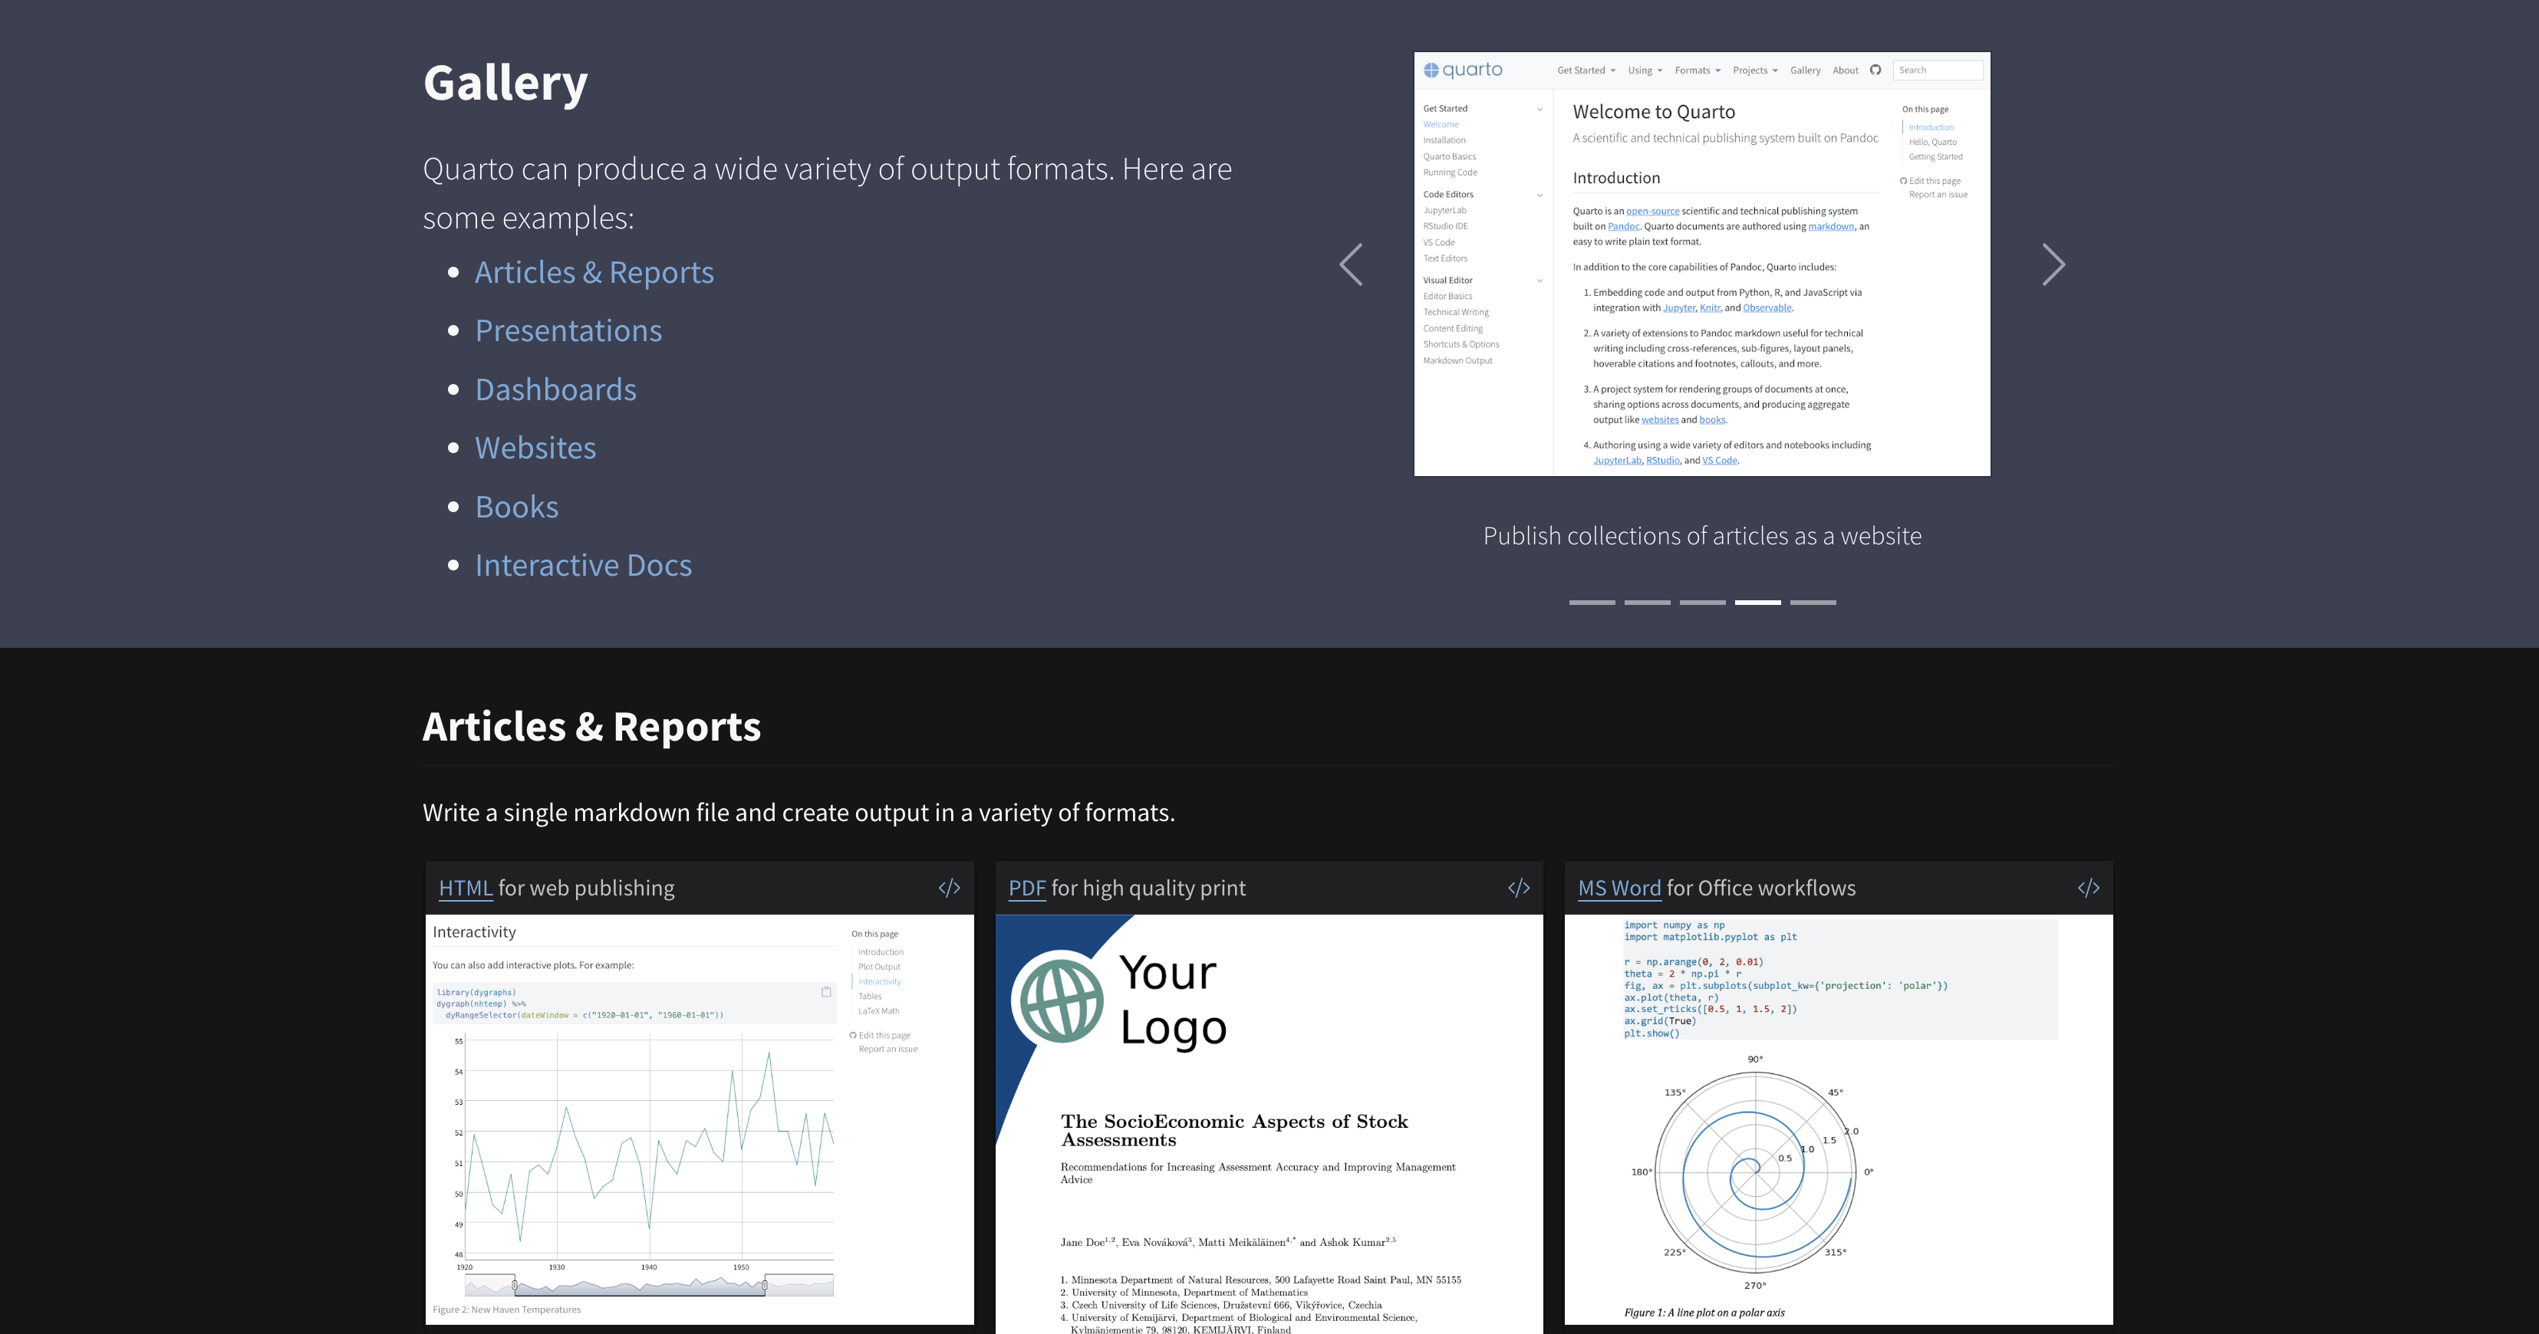Click the Quarto website carousel screenshot

pyautogui.click(x=1702, y=264)
